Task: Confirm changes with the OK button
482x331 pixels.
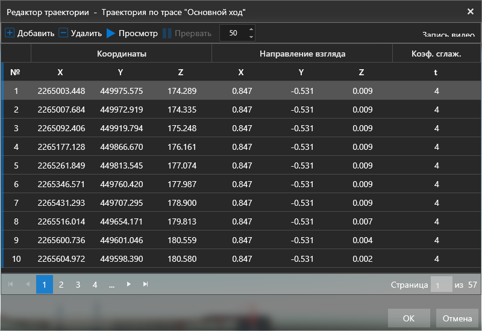Action: pos(408,318)
